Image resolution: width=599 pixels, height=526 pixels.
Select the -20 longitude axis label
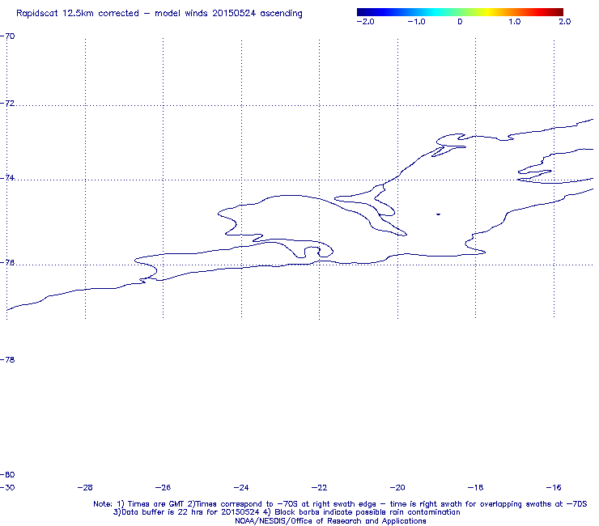click(397, 488)
